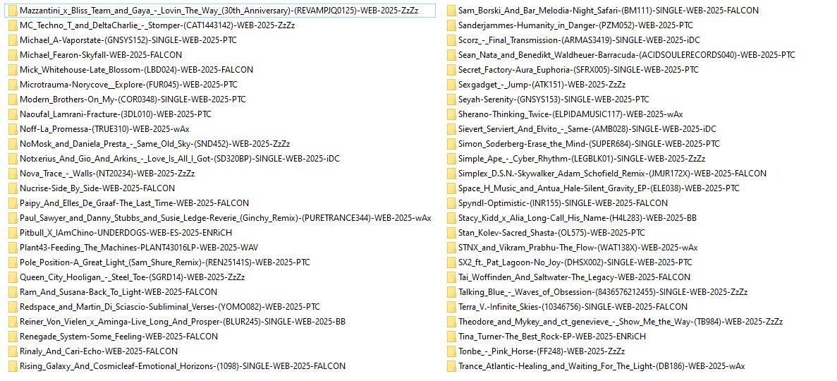Select folder icon beside Scorz Final_Transmission
This screenshot has width=837, height=381.
click(x=451, y=40)
